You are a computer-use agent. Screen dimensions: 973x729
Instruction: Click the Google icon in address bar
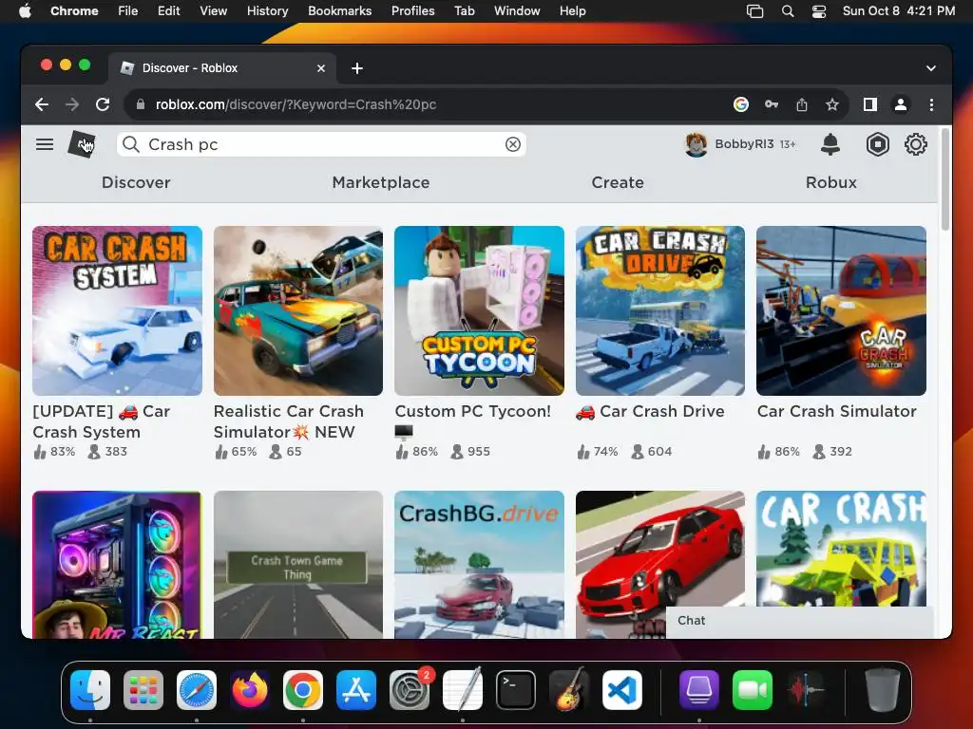click(741, 104)
